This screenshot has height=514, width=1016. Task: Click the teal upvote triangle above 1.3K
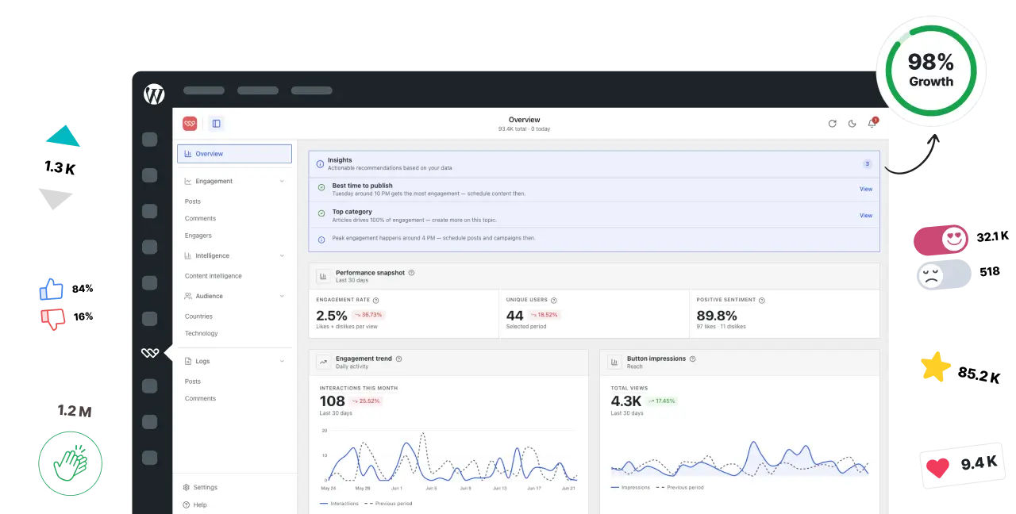coord(63,136)
